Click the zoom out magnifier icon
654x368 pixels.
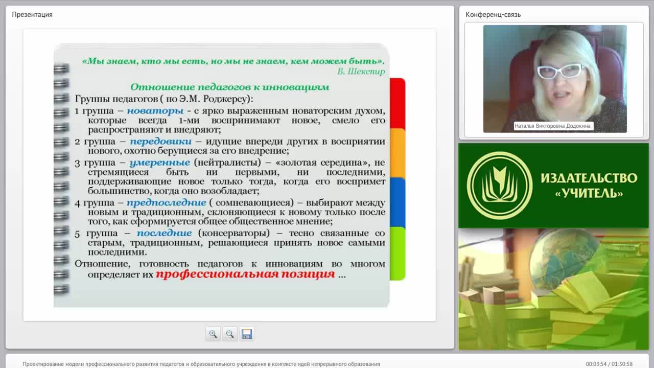tap(230, 334)
